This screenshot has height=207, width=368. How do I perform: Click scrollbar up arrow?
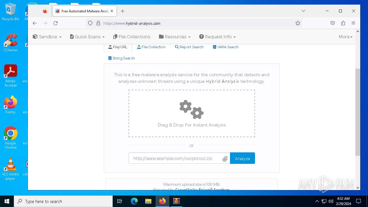tap(358, 31)
